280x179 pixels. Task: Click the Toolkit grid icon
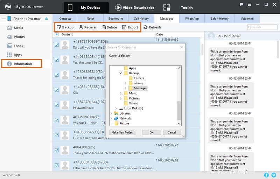[167, 7]
